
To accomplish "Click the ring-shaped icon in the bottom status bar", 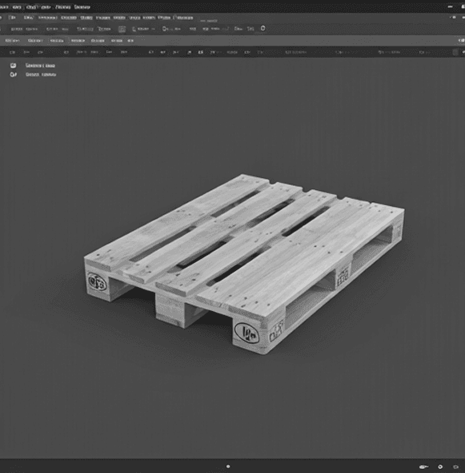I will click(440, 467).
